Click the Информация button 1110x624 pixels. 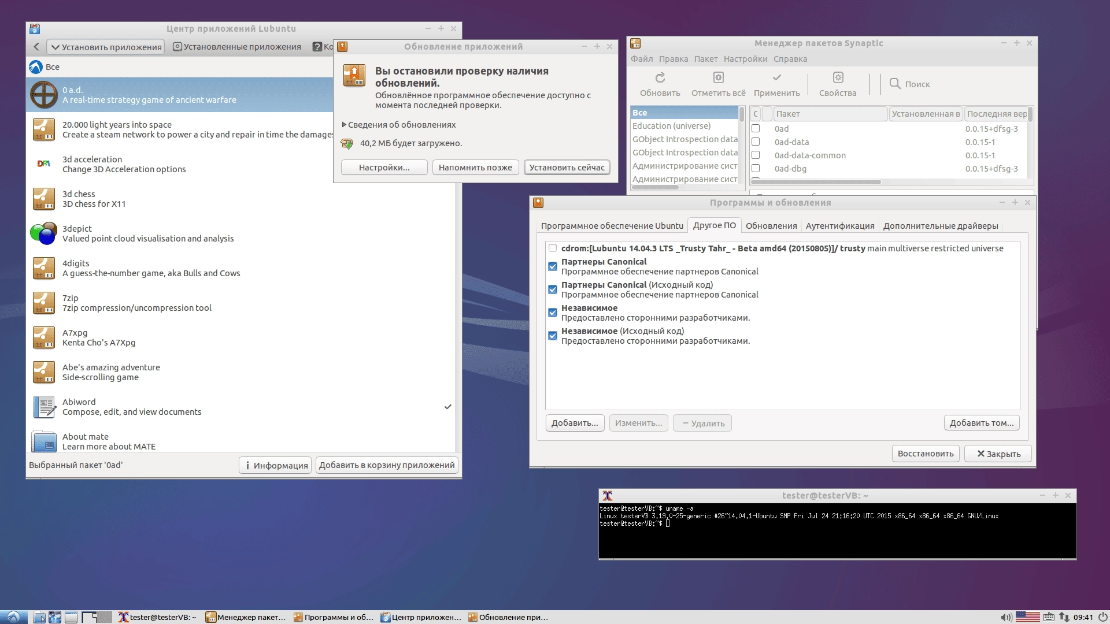tap(275, 465)
